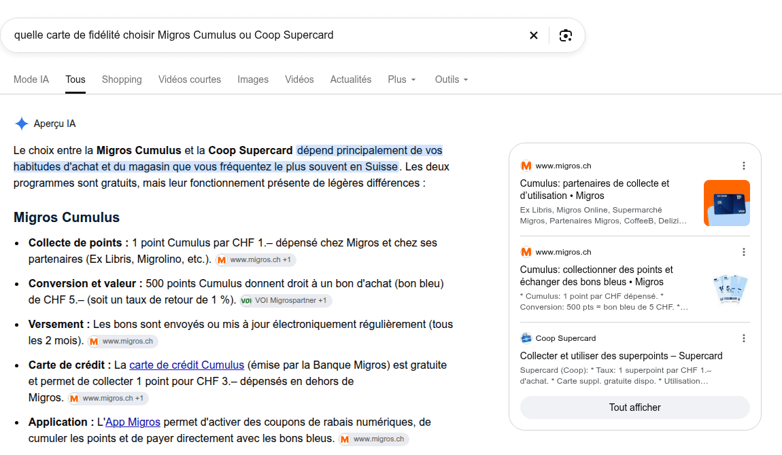
Task: Open the Vidéos tab
Action: click(299, 79)
